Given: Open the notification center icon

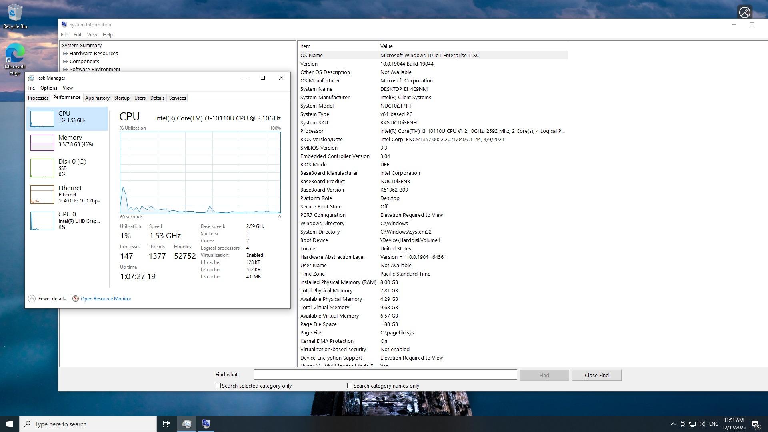Looking at the screenshot, I should click(755, 424).
